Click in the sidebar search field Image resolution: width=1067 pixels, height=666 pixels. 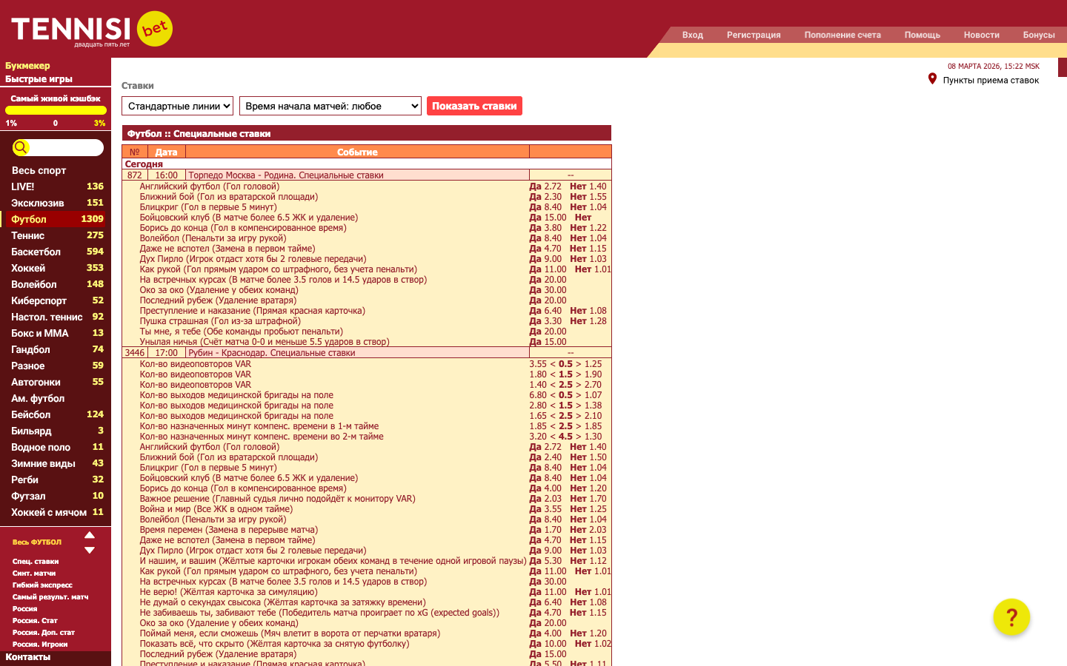click(x=65, y=148)
